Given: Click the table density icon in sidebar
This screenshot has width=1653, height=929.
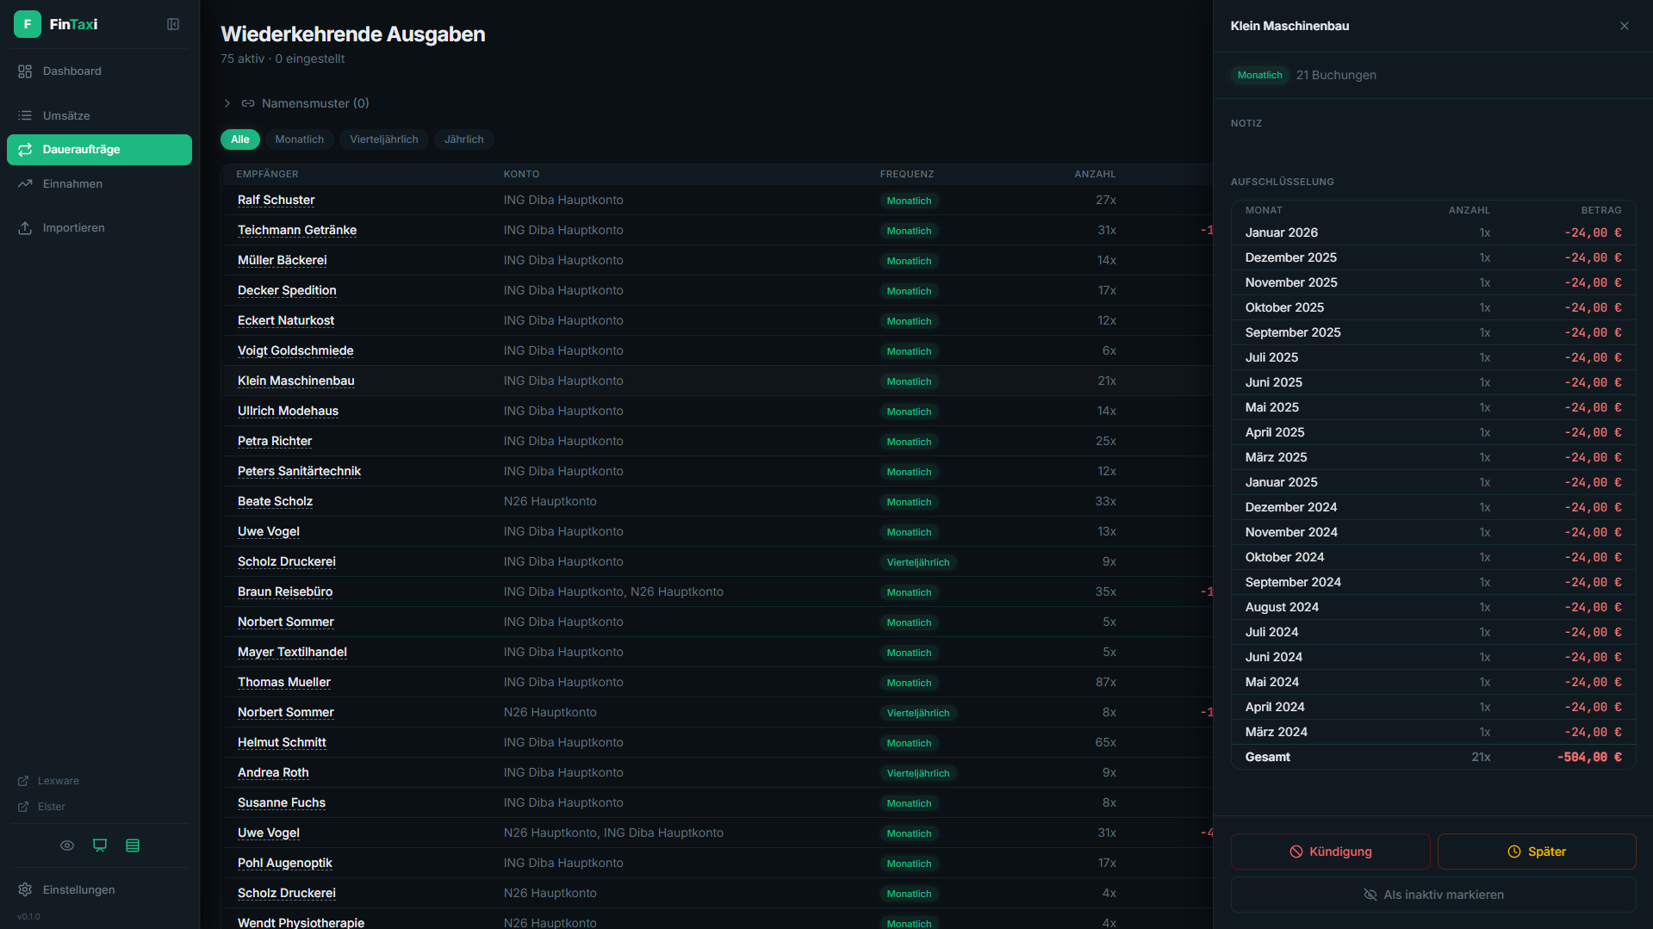Looking at the screenshot, I should 133,845.
